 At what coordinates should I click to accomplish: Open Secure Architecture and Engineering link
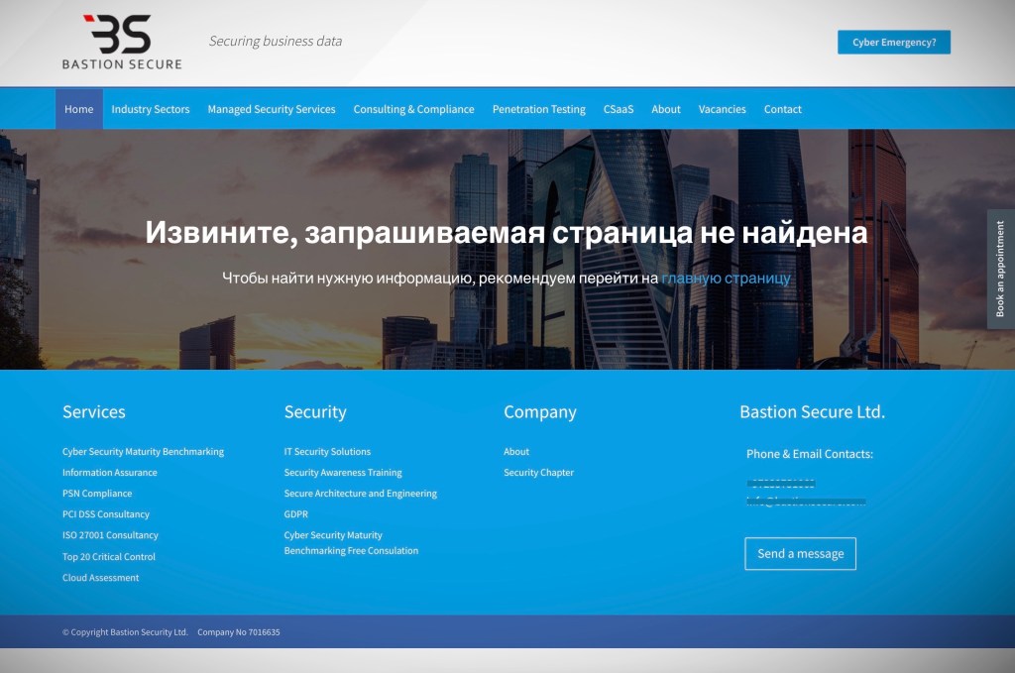360,493
